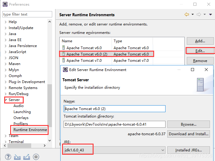Click the tree vertical scrollbar thumb
215x161 pixels.
[x=50, y=106]
